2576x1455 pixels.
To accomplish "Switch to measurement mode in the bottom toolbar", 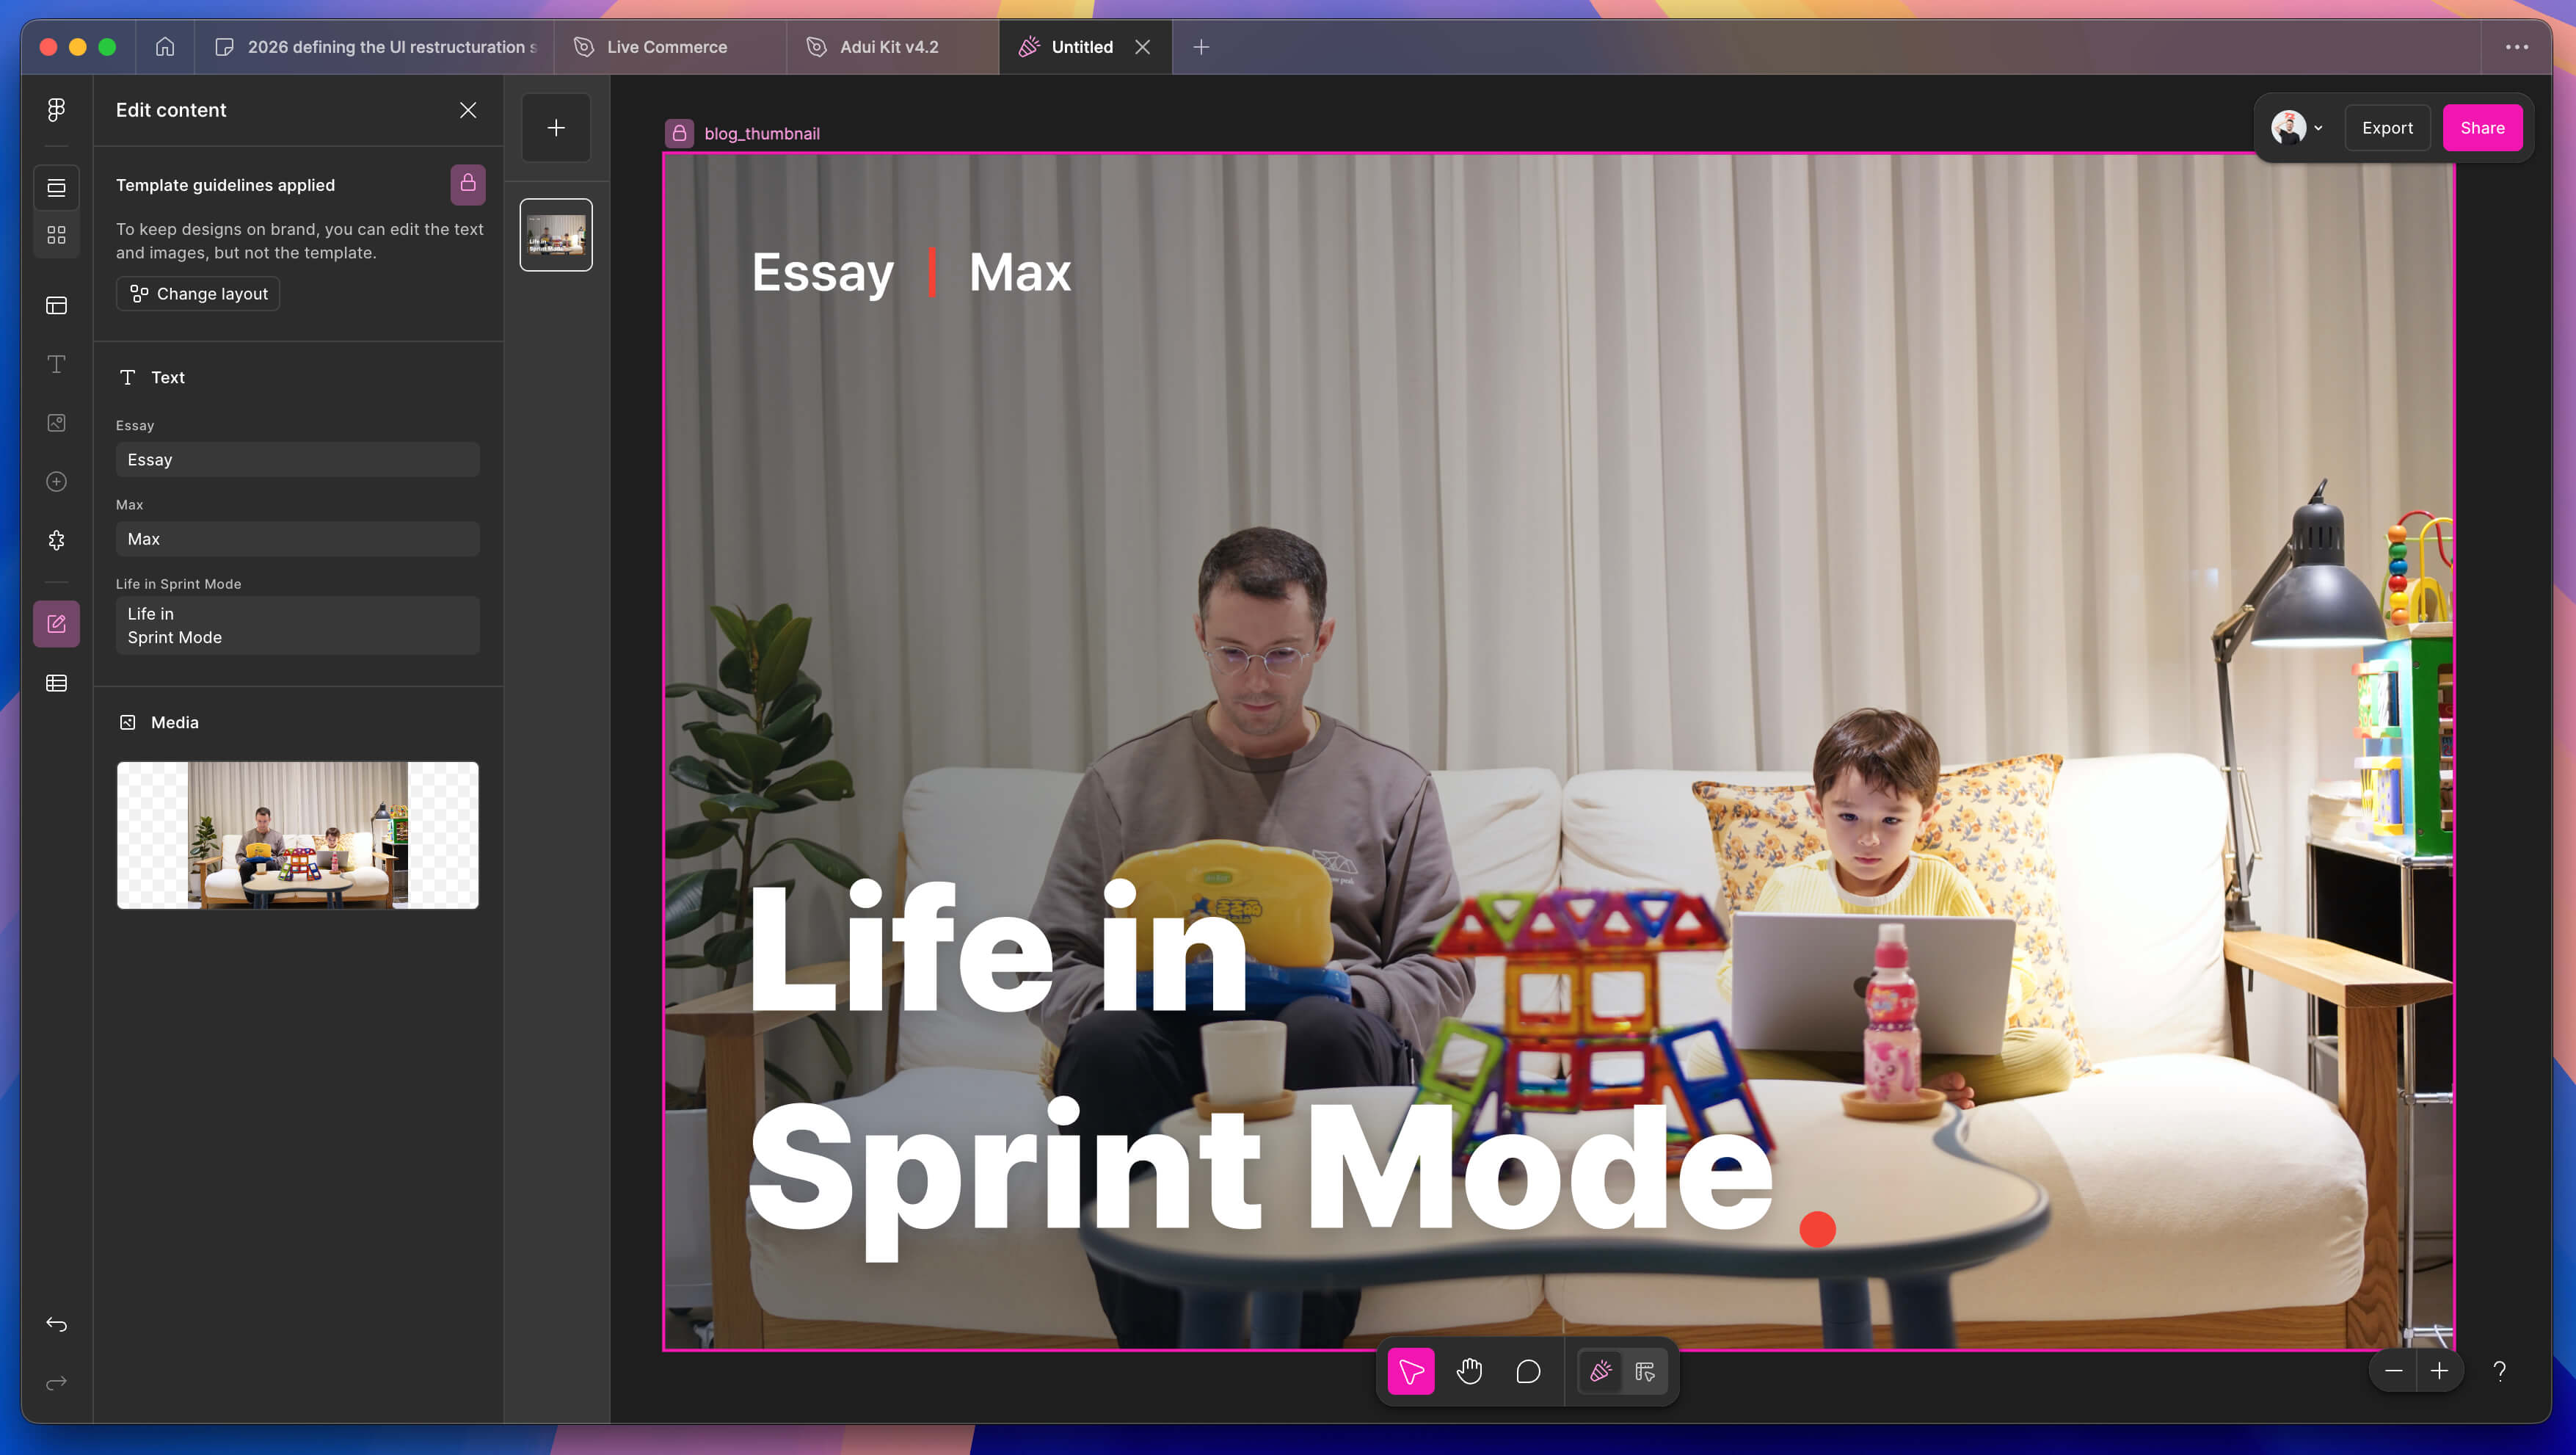I will 1643,1371.
